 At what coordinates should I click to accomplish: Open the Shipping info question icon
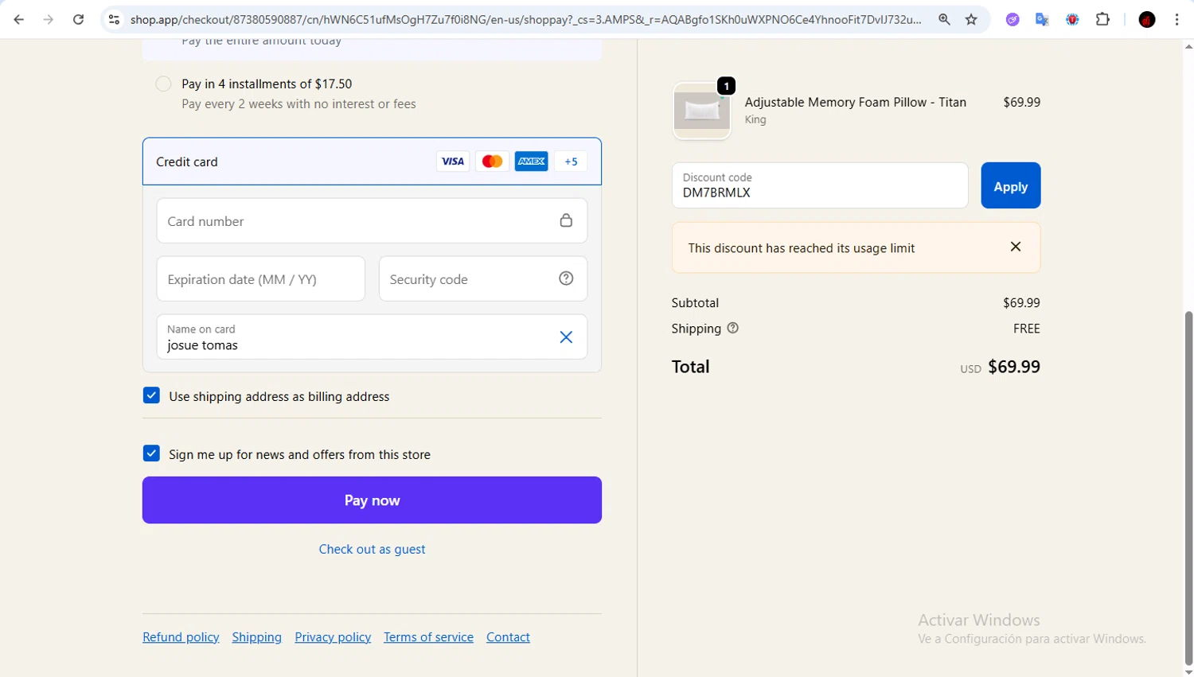coord(733,328)
